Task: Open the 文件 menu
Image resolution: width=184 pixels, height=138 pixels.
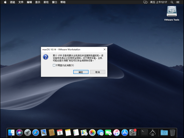Action: pos(21,2)
